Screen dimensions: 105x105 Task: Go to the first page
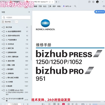pyautogui.click(x=1, y=104)
